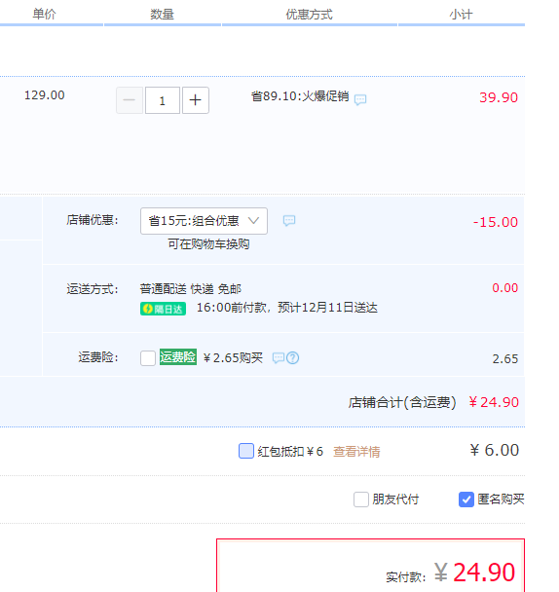Screen dimensions: 559x592
Task: Click comment icon after ¥2.65购买
Action: pos(279,358)
